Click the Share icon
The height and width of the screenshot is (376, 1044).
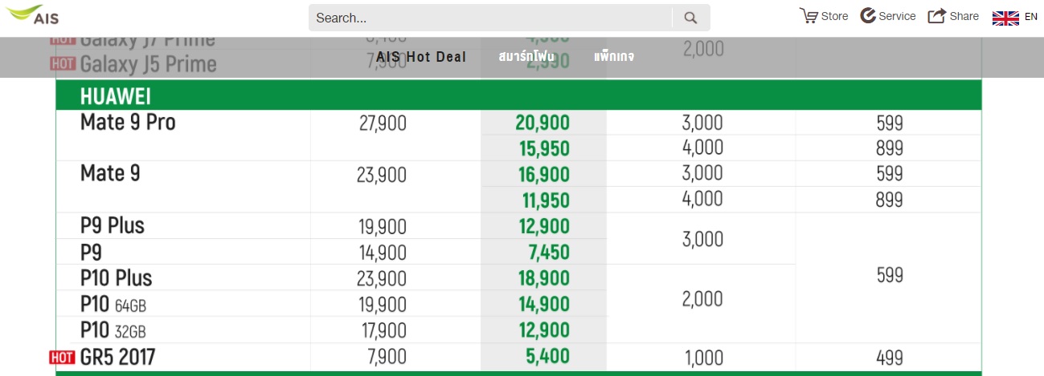(x=937, y=16)
